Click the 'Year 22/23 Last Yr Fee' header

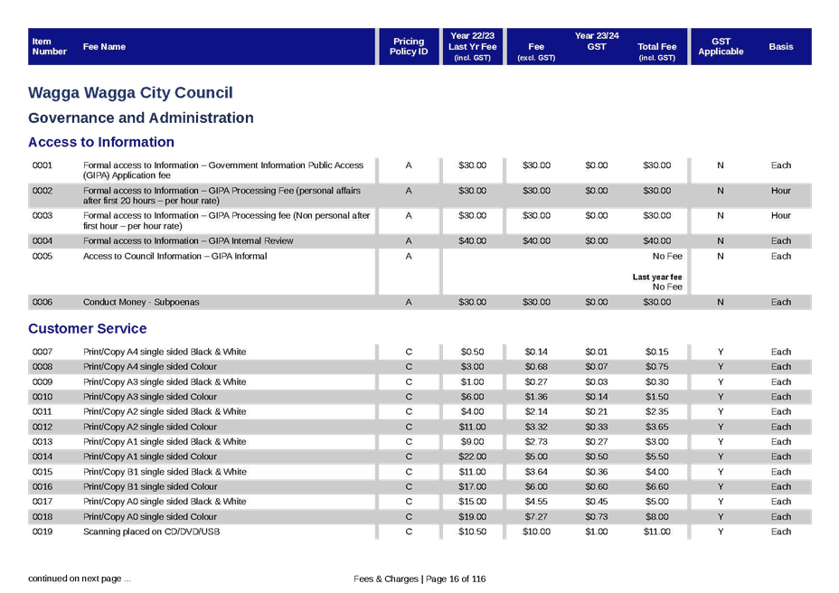click(472, 47)
